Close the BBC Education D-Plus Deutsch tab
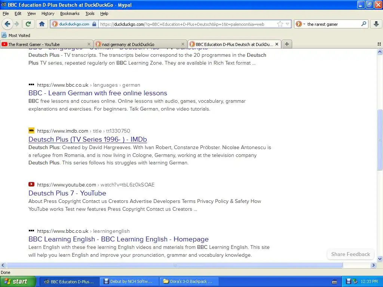 pyautogui.click(x=277, y=44)
